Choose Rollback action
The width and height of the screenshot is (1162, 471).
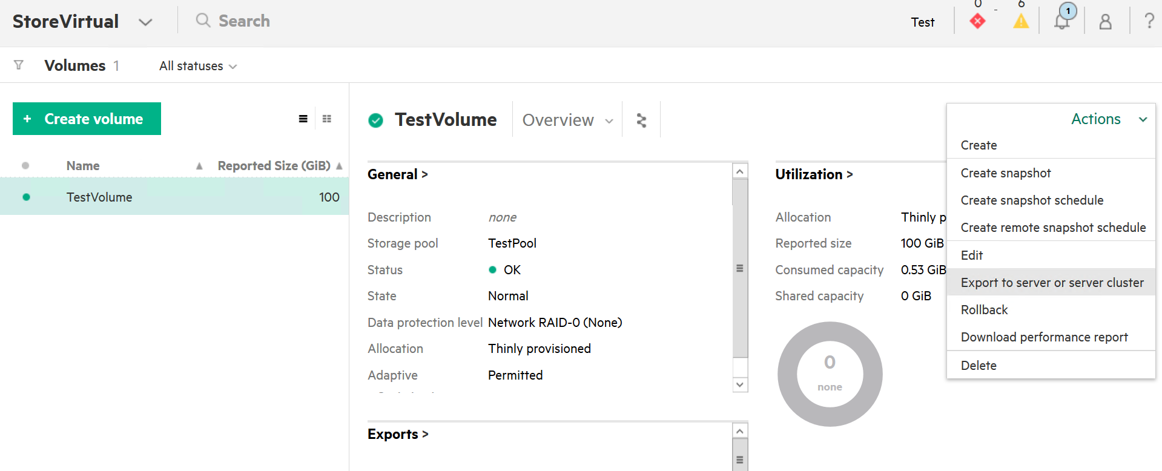pyautogui.click(x=1051, y=310)
